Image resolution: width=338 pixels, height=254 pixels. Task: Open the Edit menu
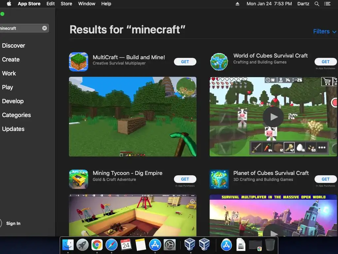click(51, 4)
